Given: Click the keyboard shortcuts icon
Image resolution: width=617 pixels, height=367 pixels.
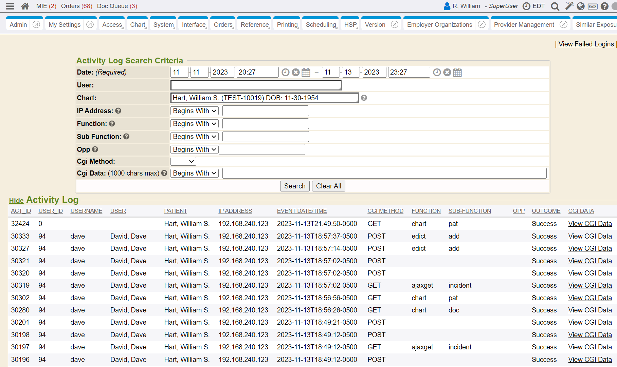Looking at the screenshot, I should pyautogui.click(x=593, y=6).
